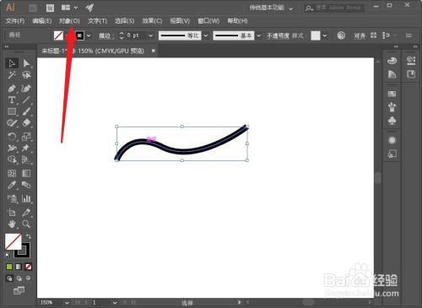Open the variable width profile dropdown
This screenshot has height=308, width=422.
206,35
